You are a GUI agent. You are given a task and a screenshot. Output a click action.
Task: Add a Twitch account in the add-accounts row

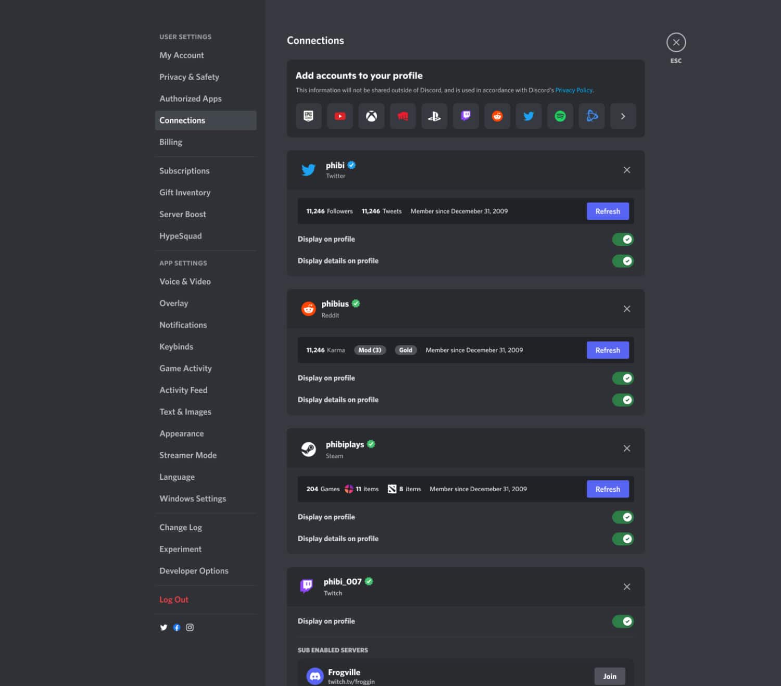tap(466, 116)
